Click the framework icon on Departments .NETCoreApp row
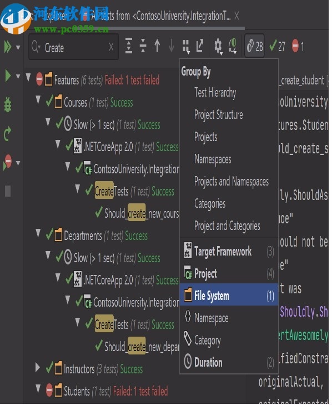This screenshot has height=405, width=332. [x=78, y=279]
